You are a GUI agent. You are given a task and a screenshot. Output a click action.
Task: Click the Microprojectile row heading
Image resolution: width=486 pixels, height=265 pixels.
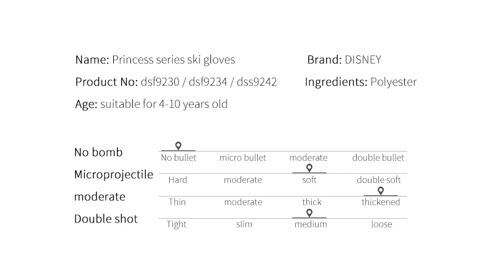(113, 174)
